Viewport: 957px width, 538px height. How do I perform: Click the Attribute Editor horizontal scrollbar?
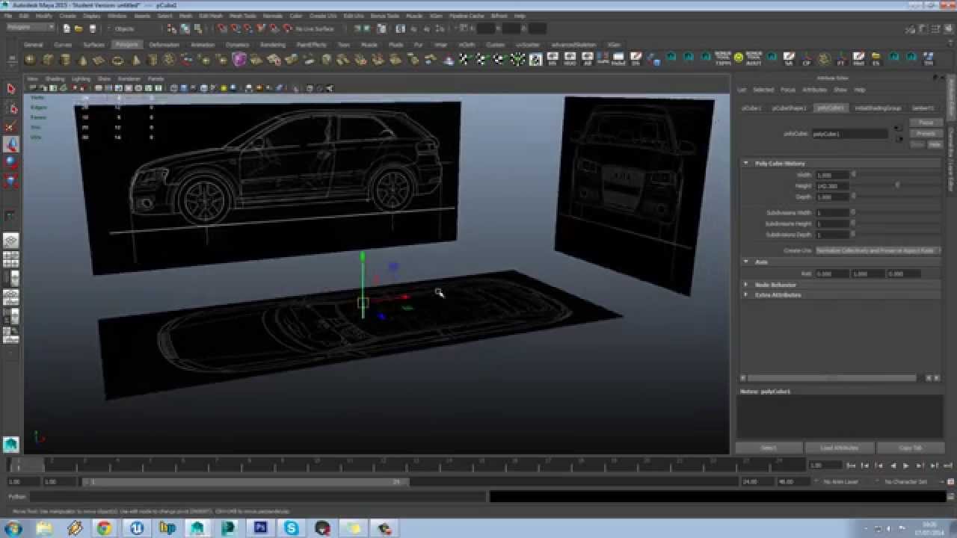(832, 378)
